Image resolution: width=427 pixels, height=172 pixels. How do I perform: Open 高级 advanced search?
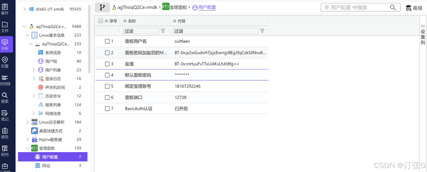[x=414, y=8]
